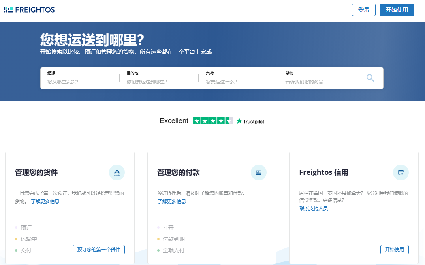Click the 负荷 load field
This screenshot has height=265, width=425.
point(238,78)
